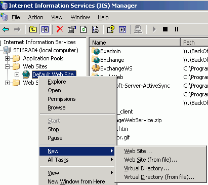
Task: Click the Export List toolbar icon
Action: pos(96,29)
